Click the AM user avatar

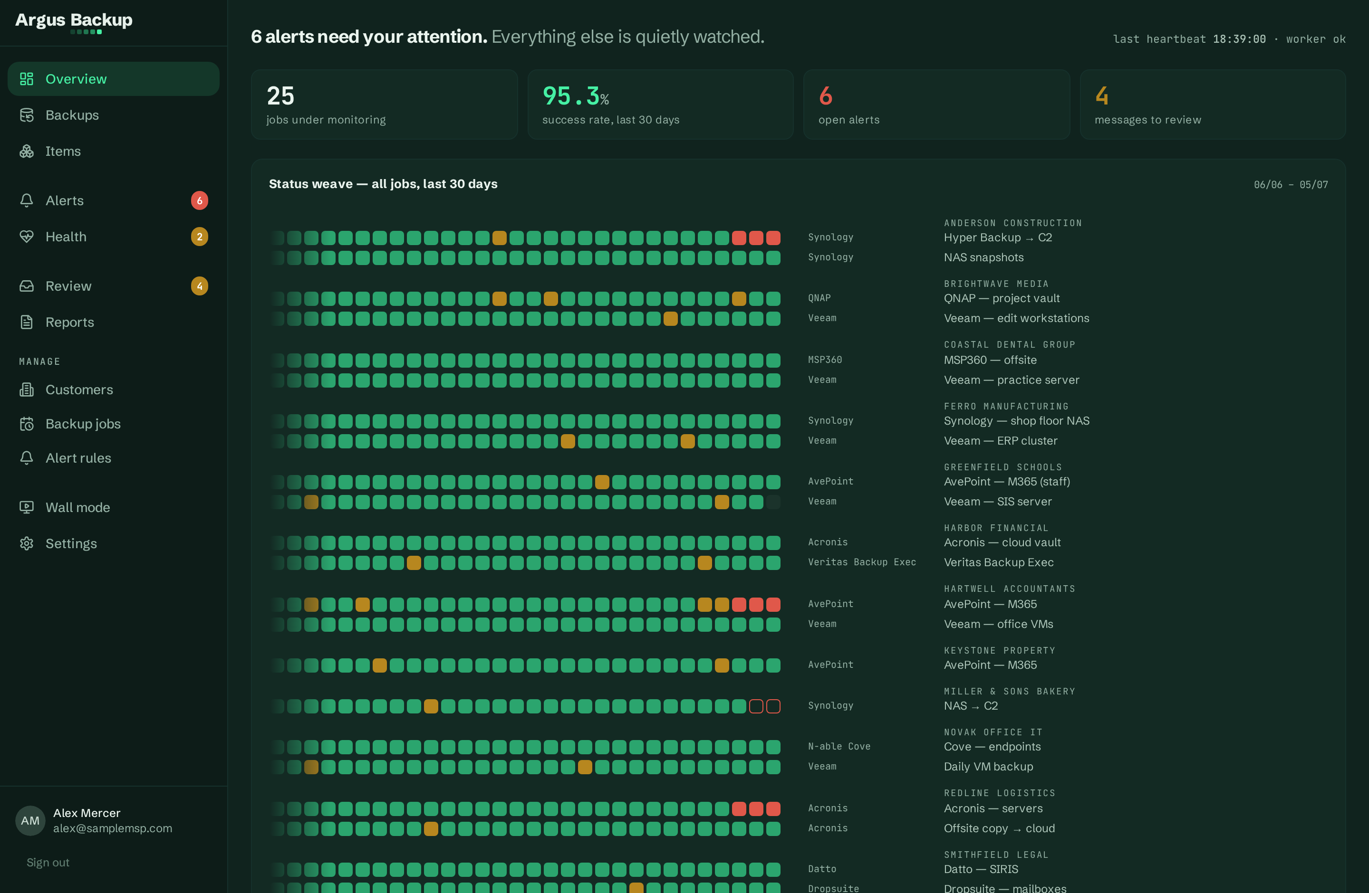pos(30,821)
